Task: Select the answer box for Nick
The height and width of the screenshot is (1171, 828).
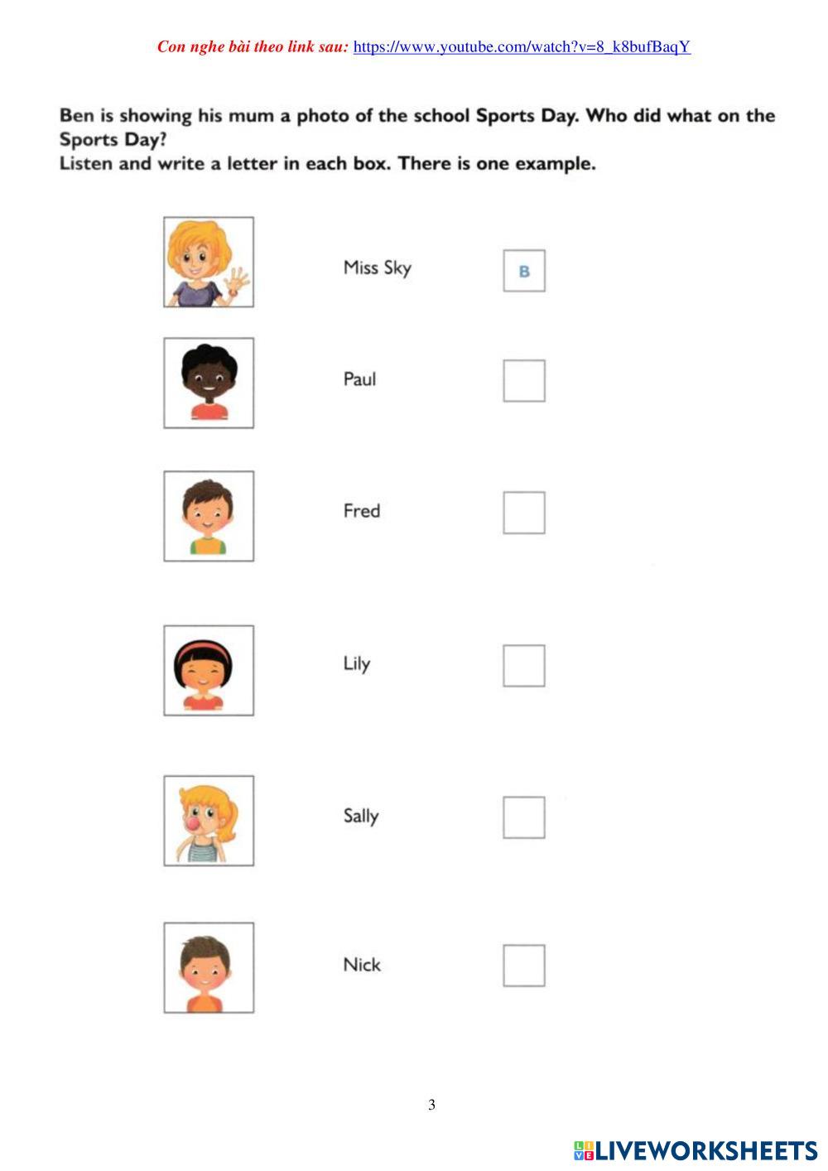Action: click(524, 966)
